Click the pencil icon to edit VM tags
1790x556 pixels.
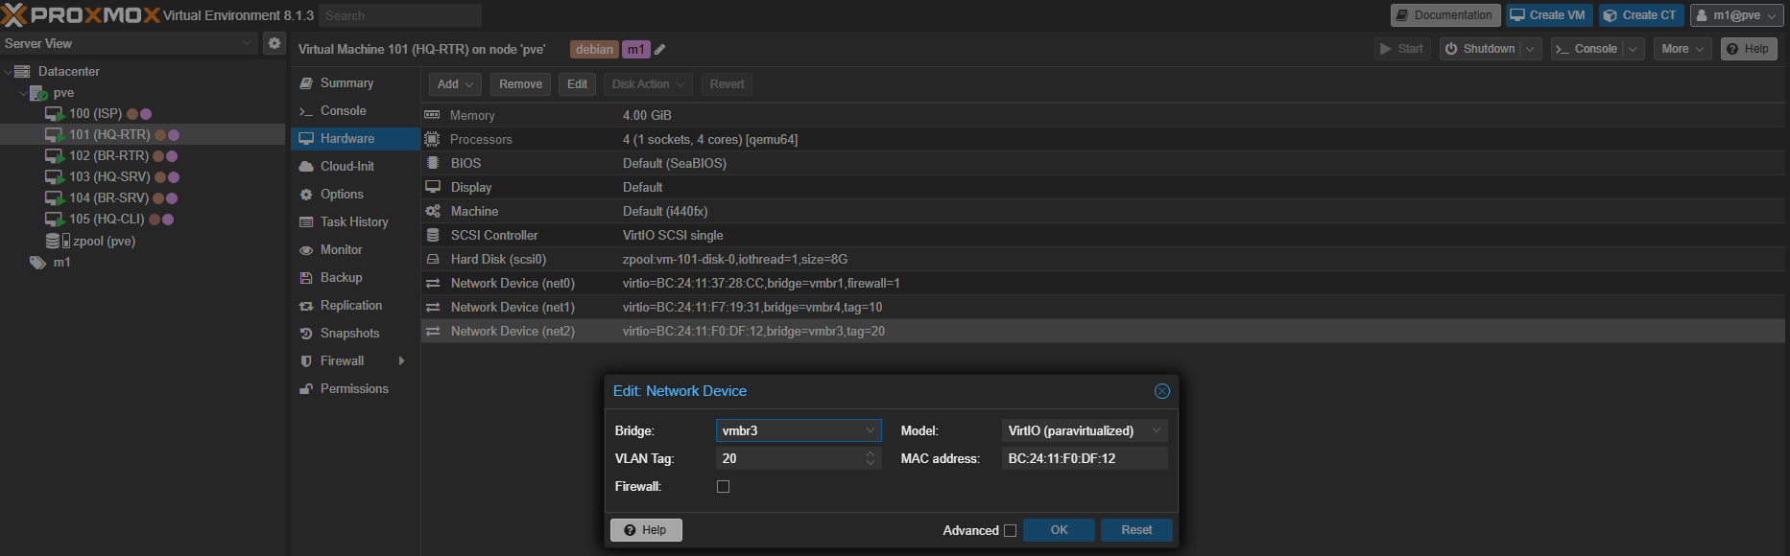click(660, 50)
